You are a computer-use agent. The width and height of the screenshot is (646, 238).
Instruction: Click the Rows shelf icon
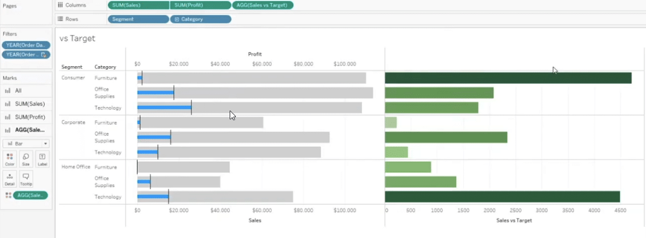(x=60, y=19)
